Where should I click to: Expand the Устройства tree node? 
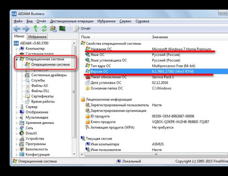(x=17, y=139)
